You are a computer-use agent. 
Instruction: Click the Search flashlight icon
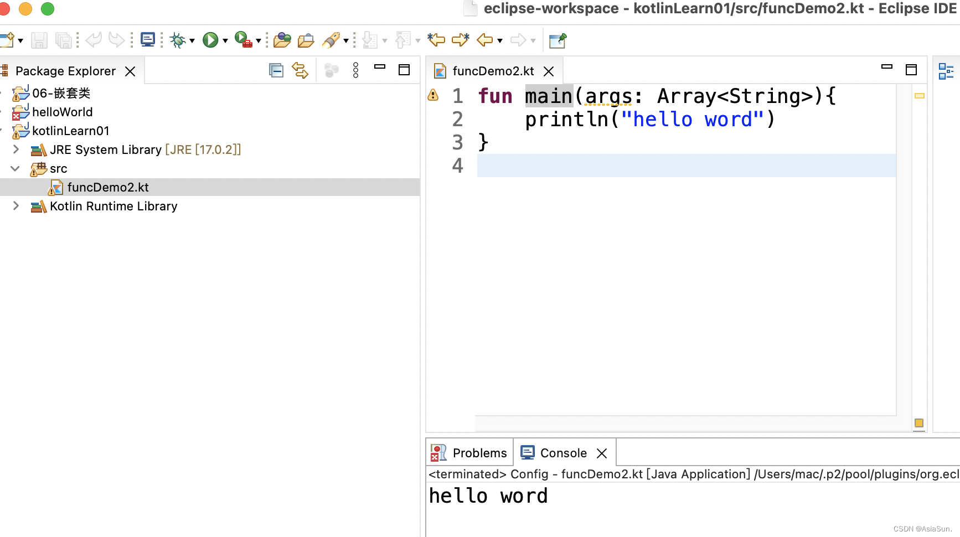tap(331, 40)
